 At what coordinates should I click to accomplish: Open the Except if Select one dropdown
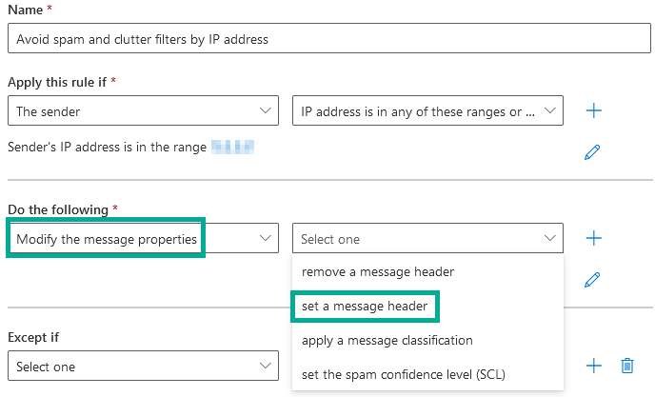click(143, 367)
